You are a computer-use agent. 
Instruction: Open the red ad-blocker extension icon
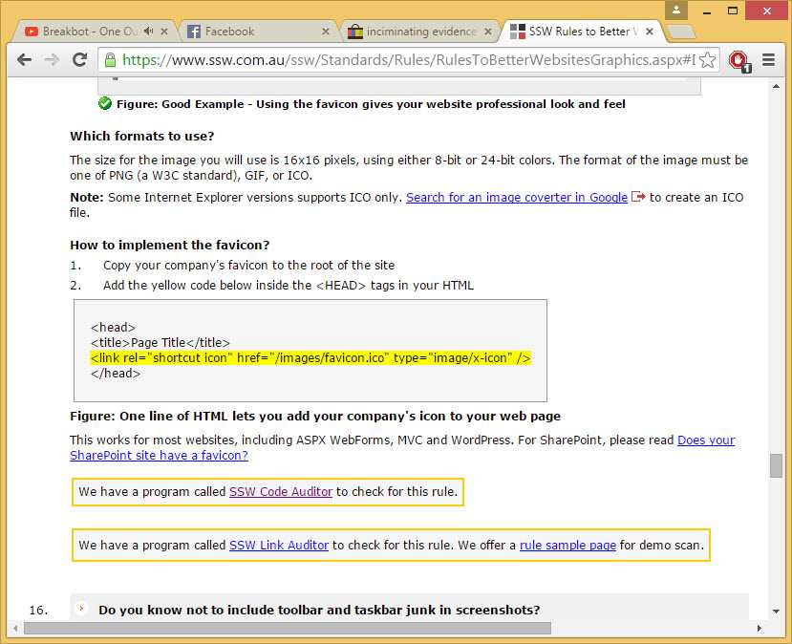739,60
